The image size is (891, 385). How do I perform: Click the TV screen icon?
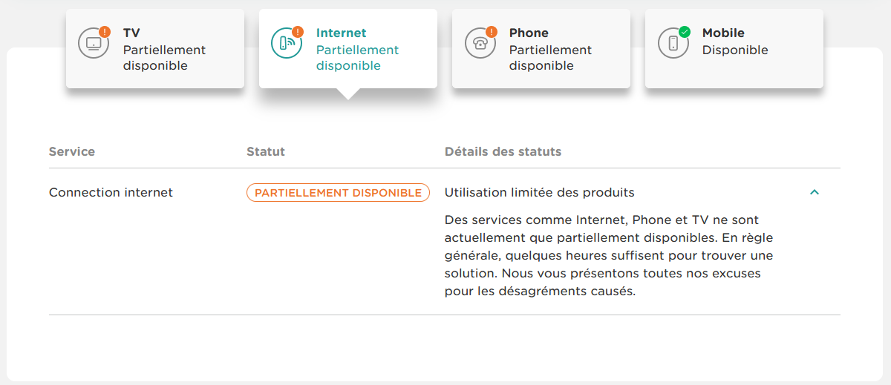(x=94, y=43)
